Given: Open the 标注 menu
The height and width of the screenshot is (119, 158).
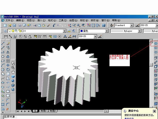Looking at the screenshot, I should click(84, 20).
